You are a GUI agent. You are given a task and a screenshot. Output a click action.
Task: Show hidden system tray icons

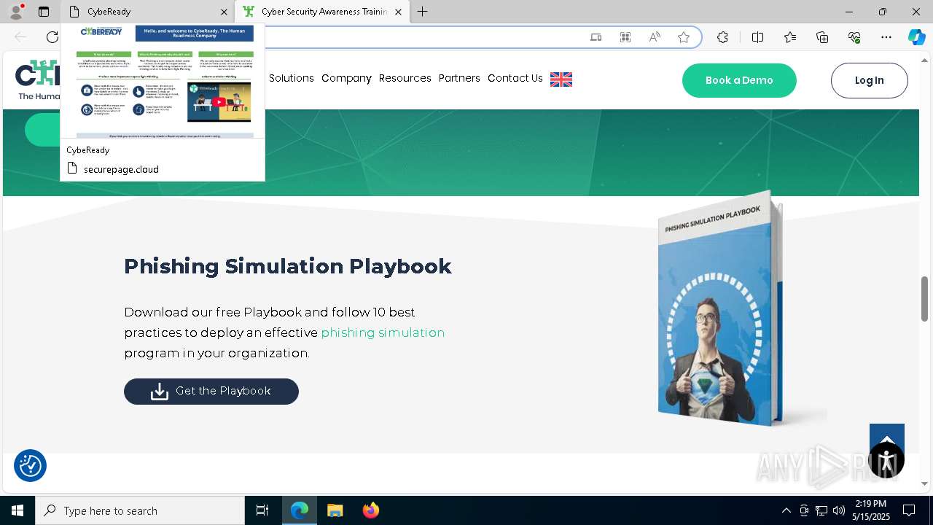786,510
